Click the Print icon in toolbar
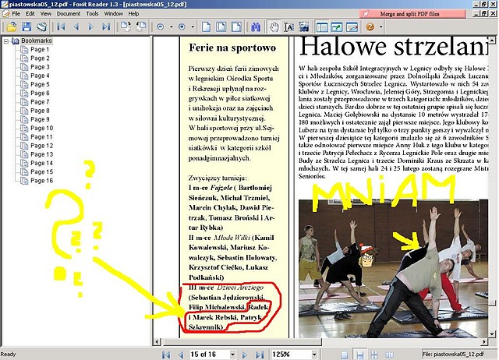The width and height of the screenshot is (499, 360). pos(41,27)
